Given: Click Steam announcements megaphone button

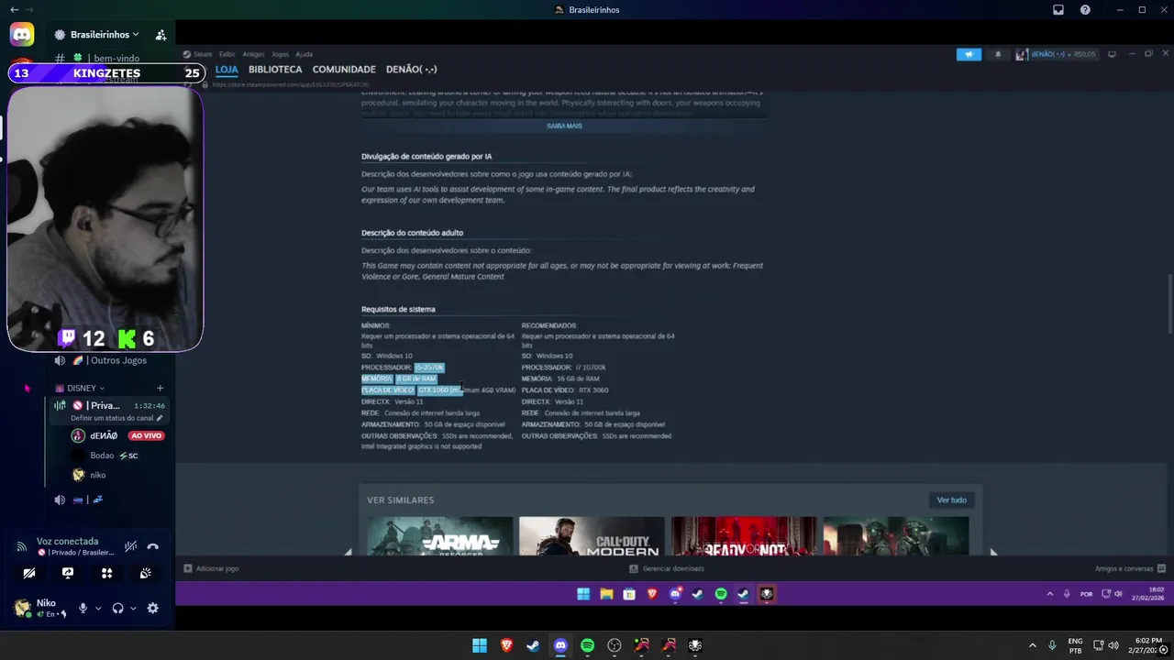Looking at the screenshot, I should click(x=969, y=54).
